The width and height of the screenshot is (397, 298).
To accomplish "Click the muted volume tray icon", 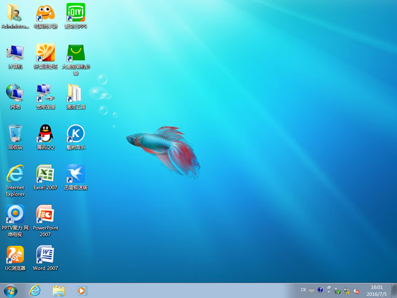I will click(x=357, y=290).
